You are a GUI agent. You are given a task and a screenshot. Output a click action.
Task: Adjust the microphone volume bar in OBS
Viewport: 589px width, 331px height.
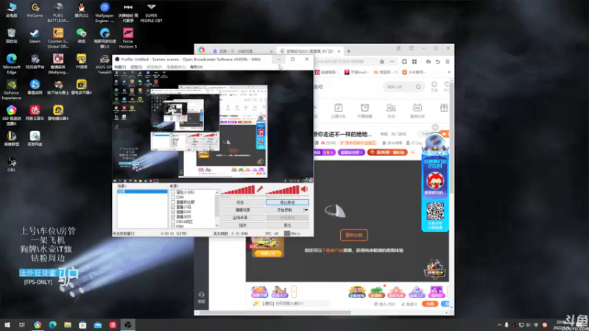(238, 190)
